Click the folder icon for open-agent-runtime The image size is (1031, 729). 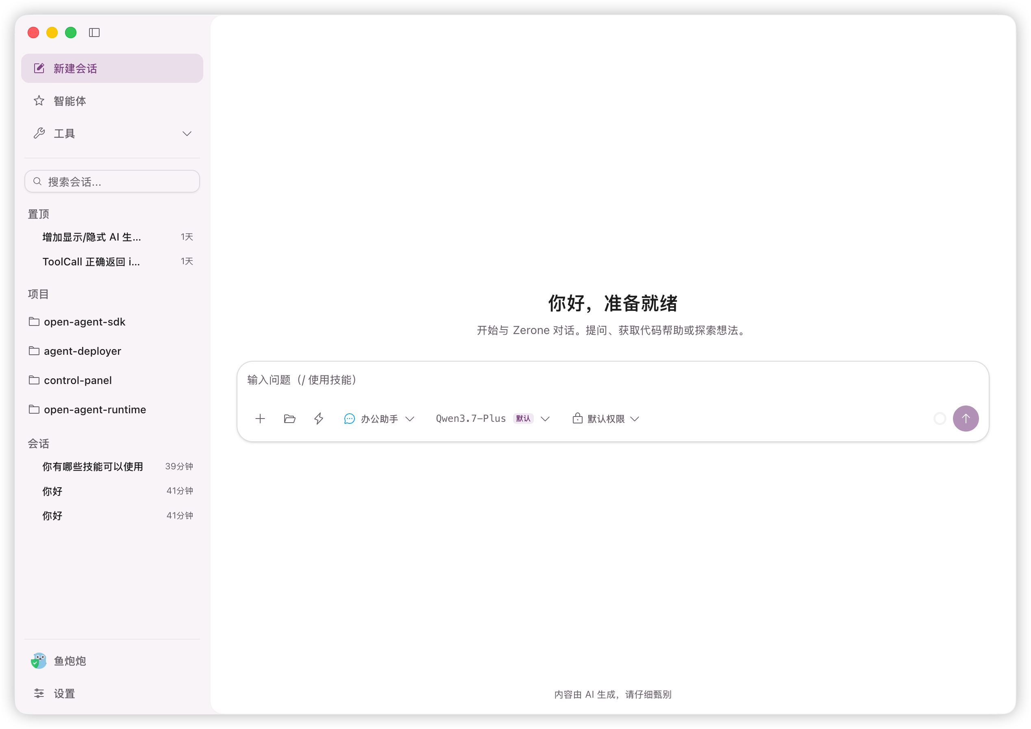34,409
